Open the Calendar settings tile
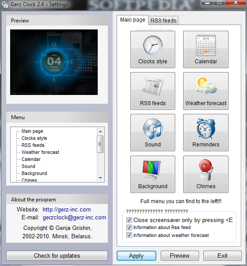The width and height of the screenshot is (247, 266). (x=206, y=49)
